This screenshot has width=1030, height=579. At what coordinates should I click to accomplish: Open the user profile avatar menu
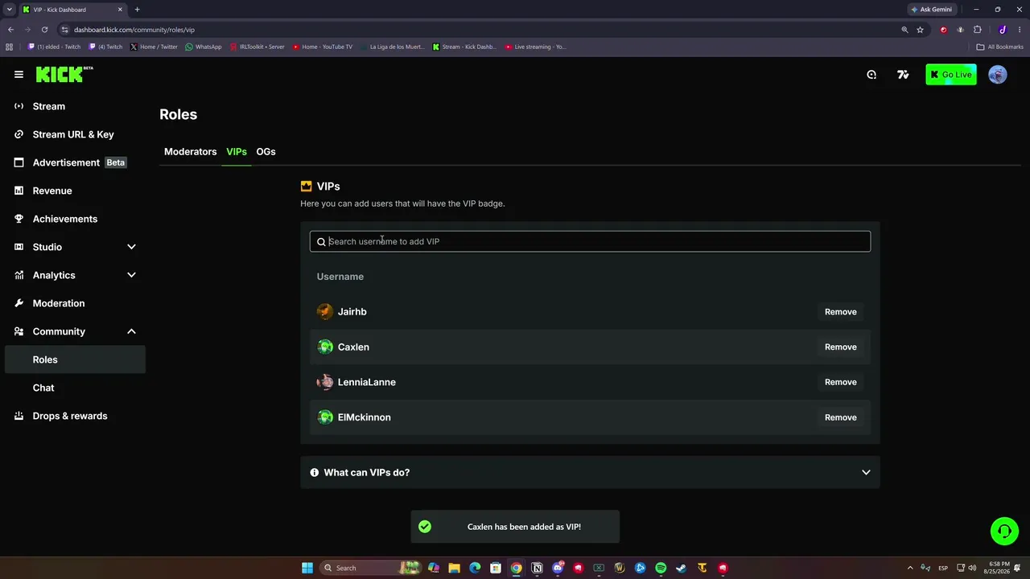point(998,75)
